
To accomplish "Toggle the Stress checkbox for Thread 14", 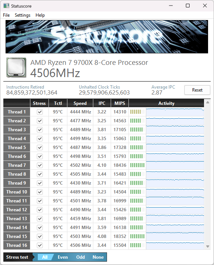I will 40,228.
